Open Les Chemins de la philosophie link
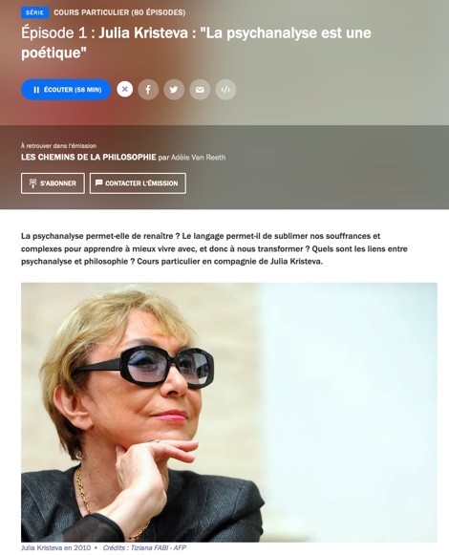Screen dimensions: 449x555 [89, 158]
